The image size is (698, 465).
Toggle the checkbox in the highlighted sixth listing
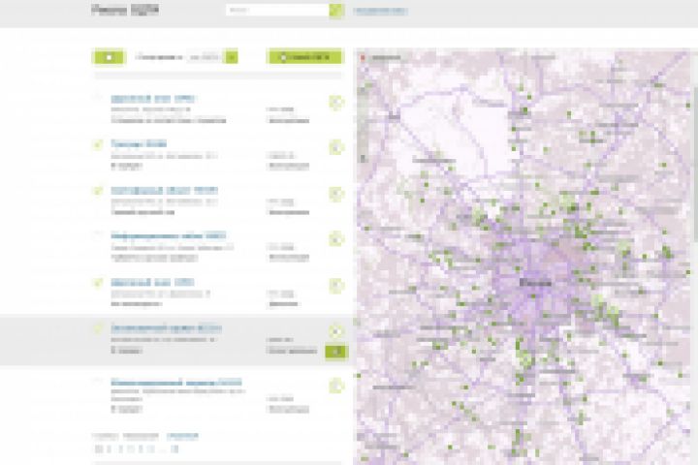(98, 328)
